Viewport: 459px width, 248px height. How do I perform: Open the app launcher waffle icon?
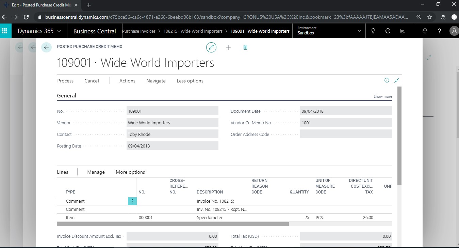(x=4, y=31)
